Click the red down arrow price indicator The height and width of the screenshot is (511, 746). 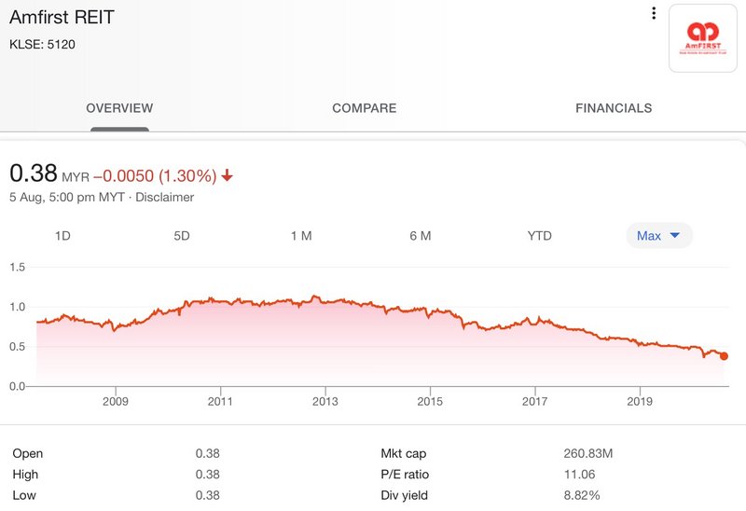coord(228,175)
